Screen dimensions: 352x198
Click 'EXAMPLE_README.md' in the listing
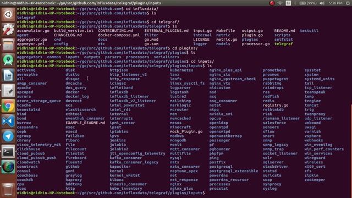pos(85,123)
